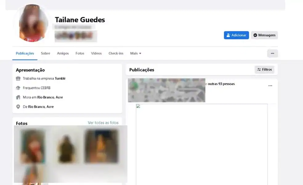Viewport: 303px width, 185px height.
Task: Click the location pin icon beside De Rio Branco
Action: [18, 107]
